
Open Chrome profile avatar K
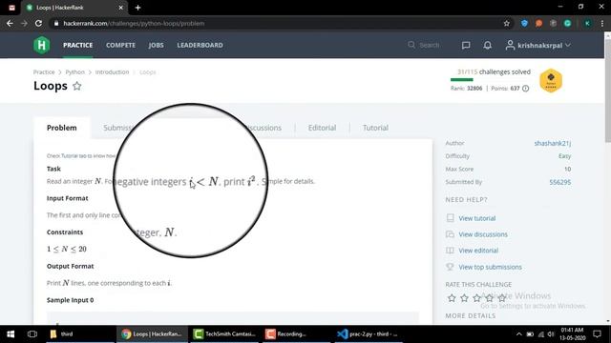(x=587, y=23)
